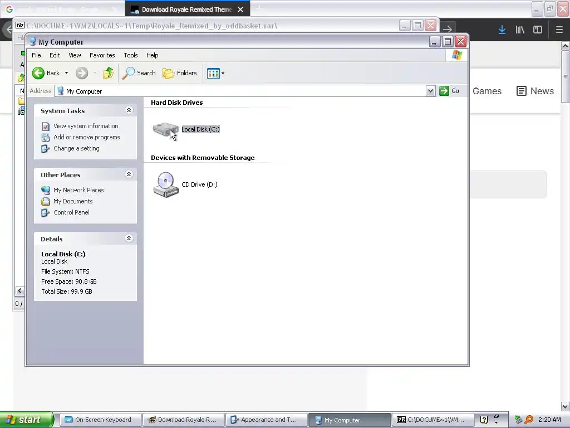
Task: Select the Local Disk (C:) drive icon
Action: pos(166,129)
